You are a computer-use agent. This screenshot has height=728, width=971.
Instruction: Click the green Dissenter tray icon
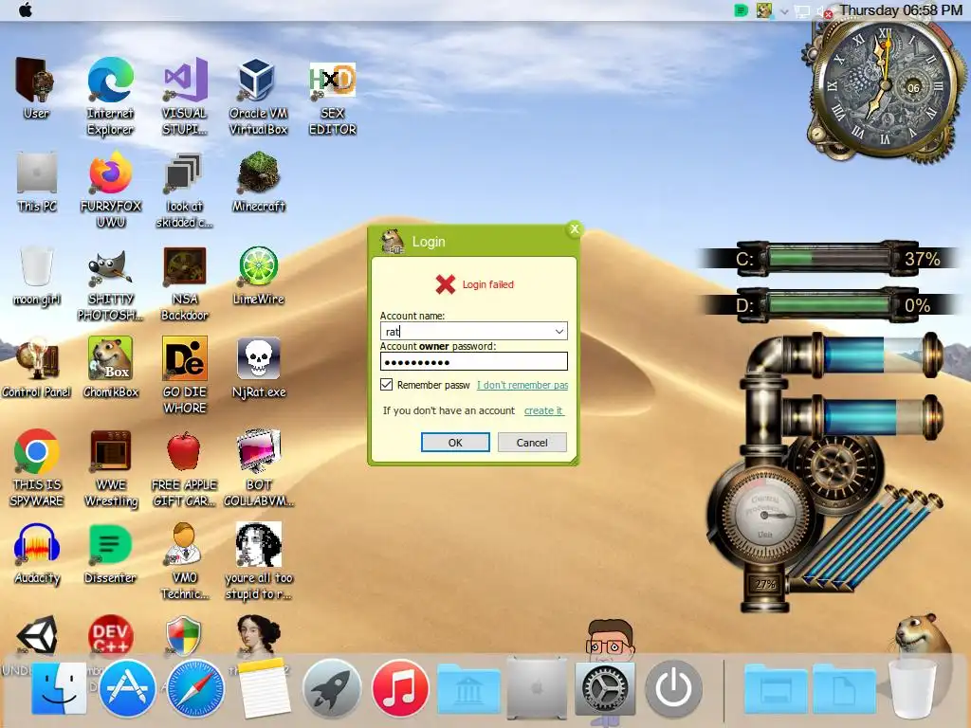pyautogui.click(x=741, y=10)
